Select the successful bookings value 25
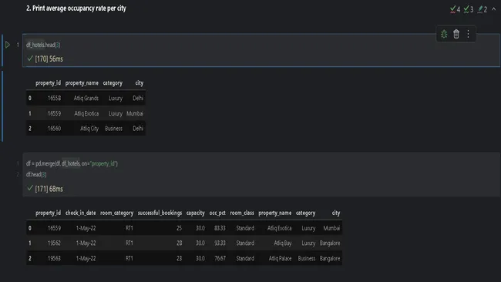The image size is (501, 282). pyautogui.click(x=180, y=228)
